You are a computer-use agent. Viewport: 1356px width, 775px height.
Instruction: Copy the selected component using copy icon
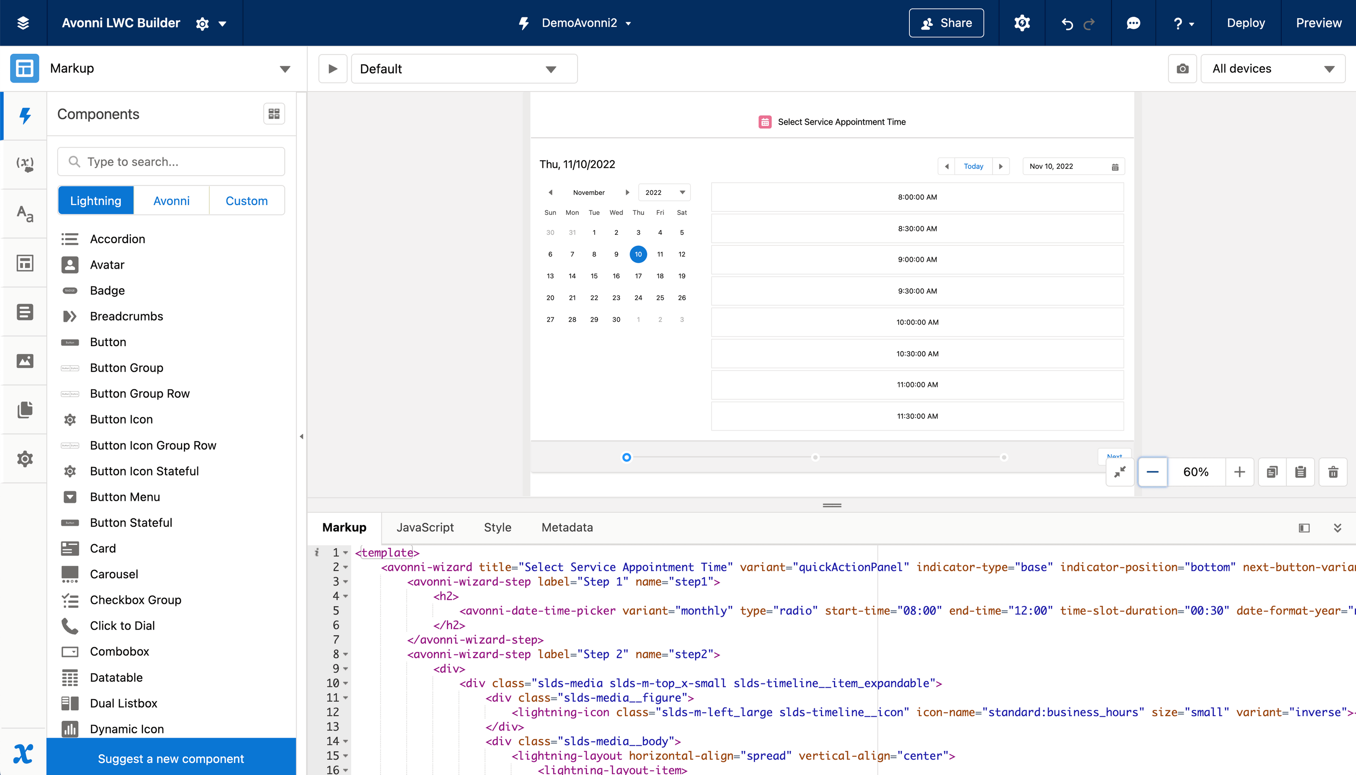click(1272, 472)
